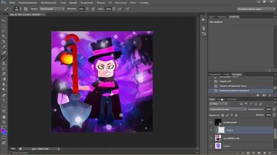Open the Изображение menu
The width and height of the screenshot is (277, 155).
[48, 3]
